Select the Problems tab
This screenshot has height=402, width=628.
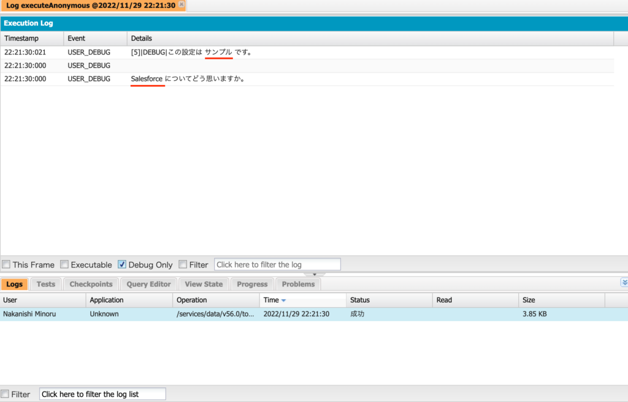298,284
